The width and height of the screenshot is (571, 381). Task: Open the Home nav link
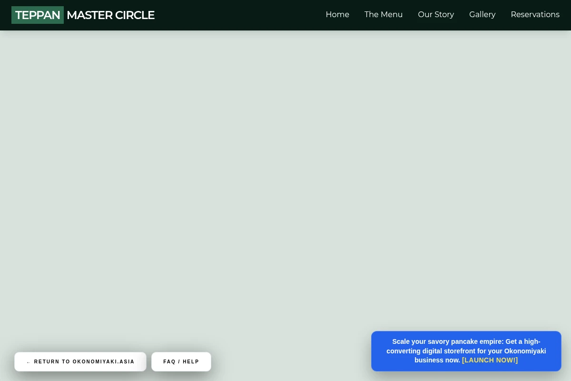pos(337,14)
